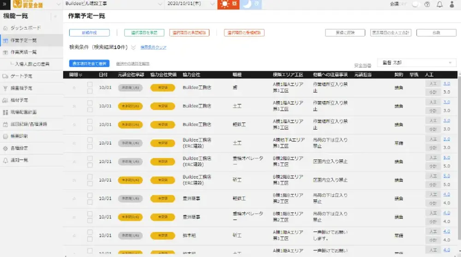This screenshot has height=257, width=461.
Task: Click the 揚重機予定 crane icon in sidebar
Action: point(5,88)
